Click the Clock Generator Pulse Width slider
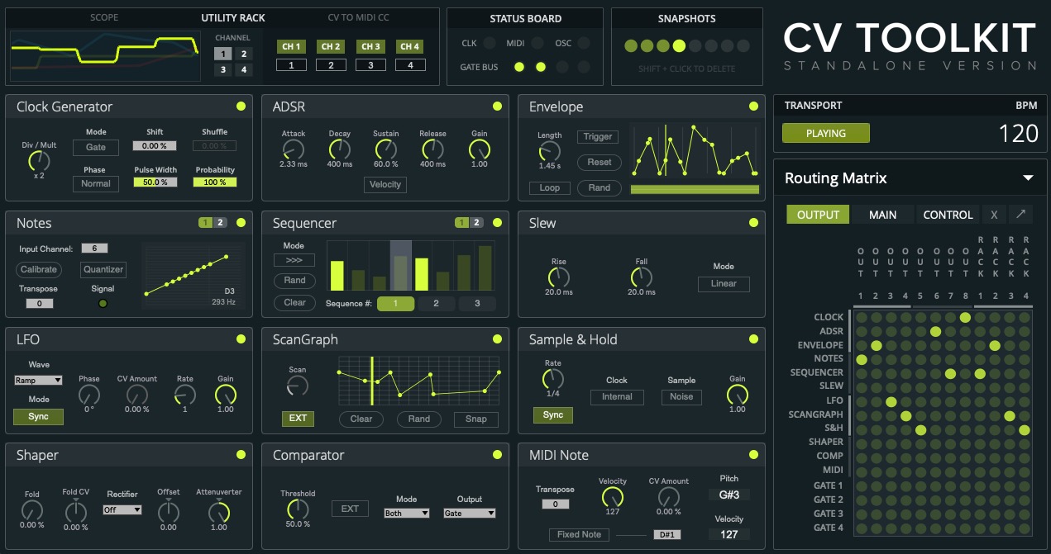 click(x=155, y=182)
